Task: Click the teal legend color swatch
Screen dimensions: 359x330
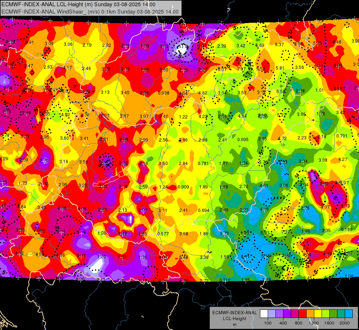Action: tap(341, 314)
